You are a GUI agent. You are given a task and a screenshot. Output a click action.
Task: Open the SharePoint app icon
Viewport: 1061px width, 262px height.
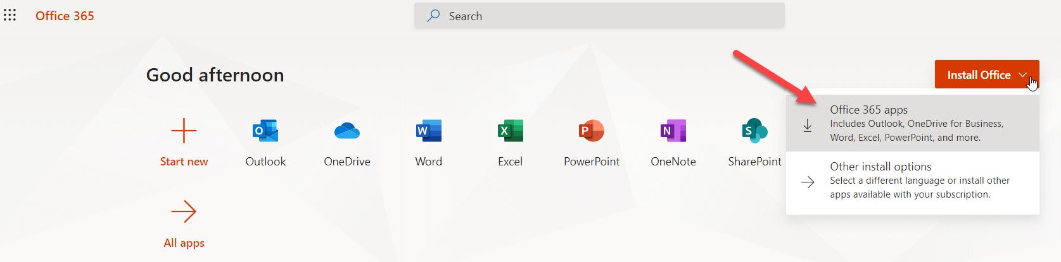point(754,131)
